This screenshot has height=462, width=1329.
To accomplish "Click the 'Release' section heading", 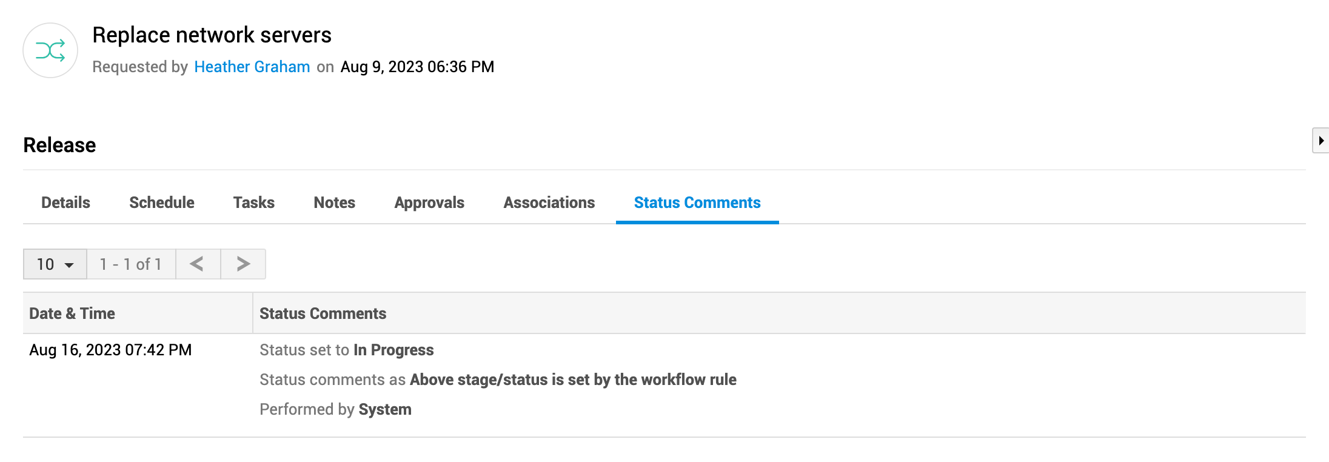I will pos(59,145).
